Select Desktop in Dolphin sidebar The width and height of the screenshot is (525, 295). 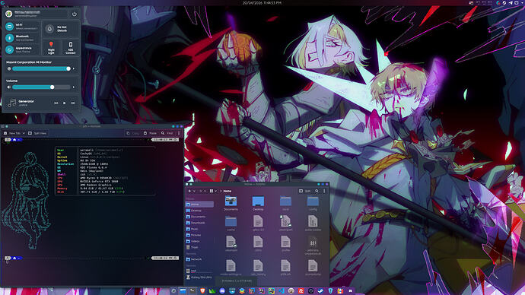(199, 211)
